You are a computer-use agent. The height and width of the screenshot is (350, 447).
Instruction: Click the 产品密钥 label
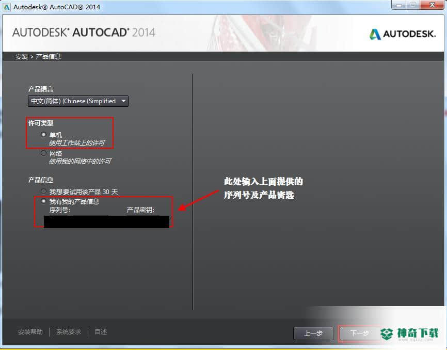140,210
